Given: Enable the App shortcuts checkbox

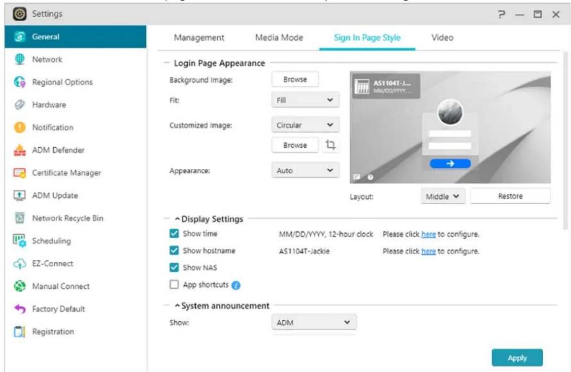Looking at the screenshot, I should pos(174,285).
